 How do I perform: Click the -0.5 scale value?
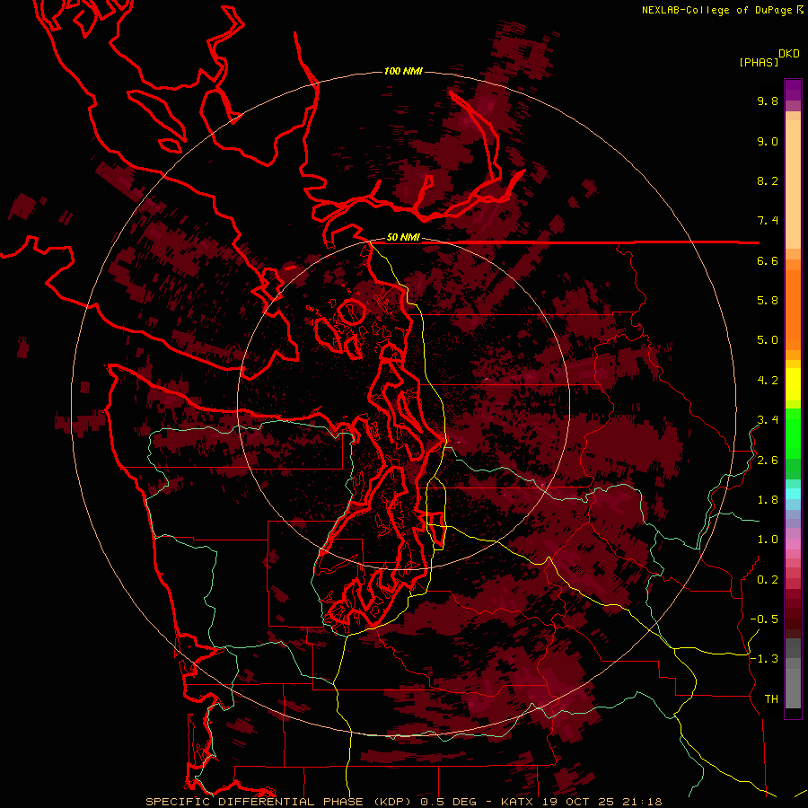[764, 619]
